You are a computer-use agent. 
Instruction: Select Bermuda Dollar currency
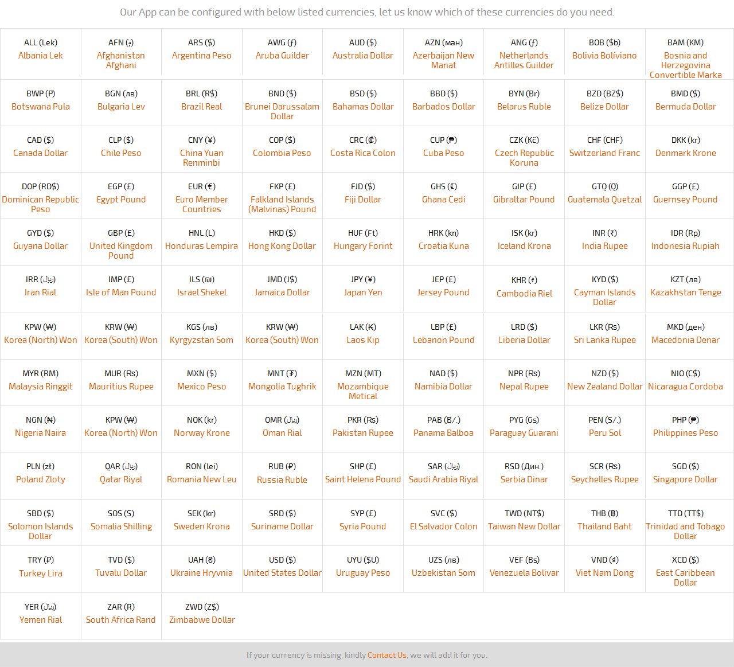685,107
